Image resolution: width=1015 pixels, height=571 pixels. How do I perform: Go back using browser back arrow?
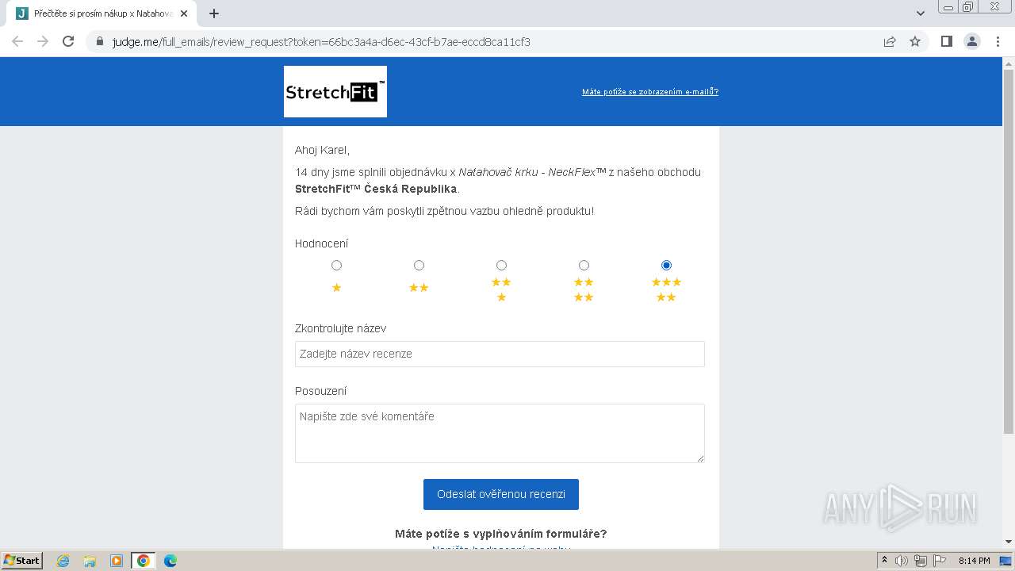(x=17, y=41)
